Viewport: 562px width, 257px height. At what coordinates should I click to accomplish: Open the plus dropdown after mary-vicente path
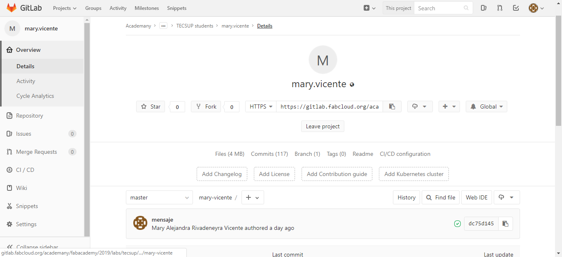coord(253,197)
